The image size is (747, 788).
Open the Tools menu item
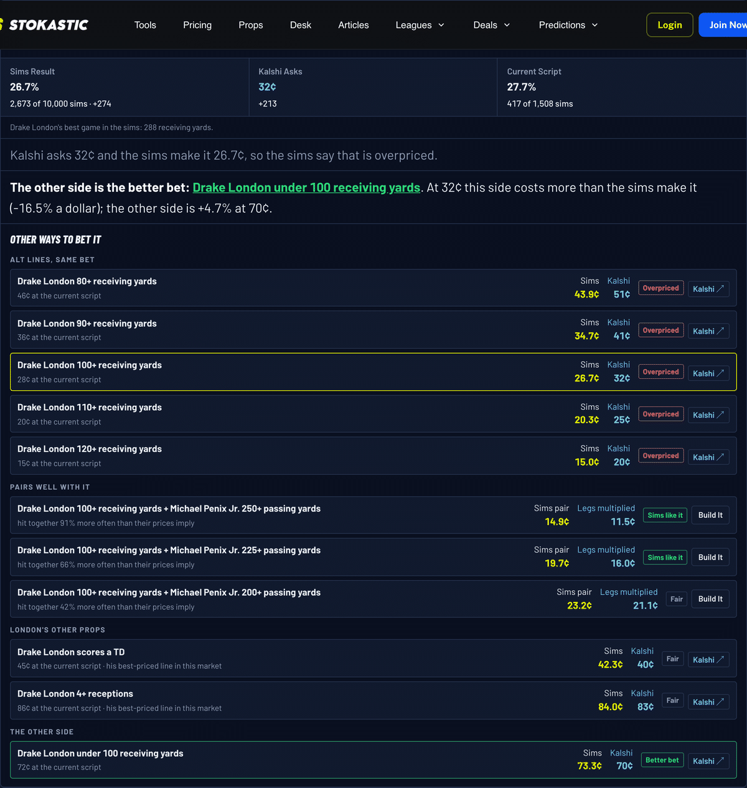point(145,25)
